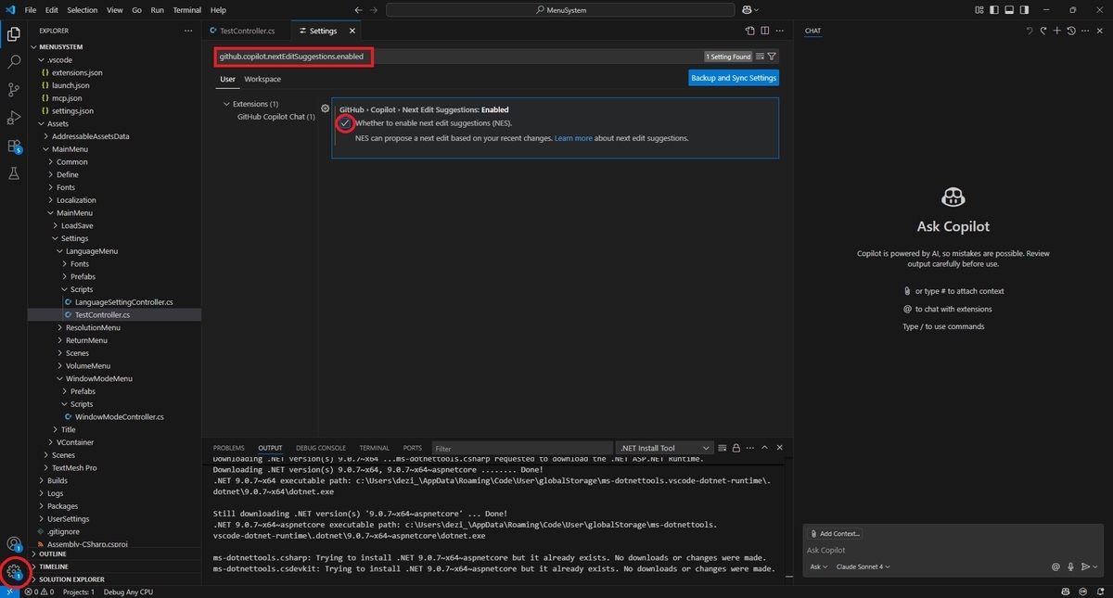Follow the Learn more link
This screenshot has width=1113, height=598.
coord(573,138)
